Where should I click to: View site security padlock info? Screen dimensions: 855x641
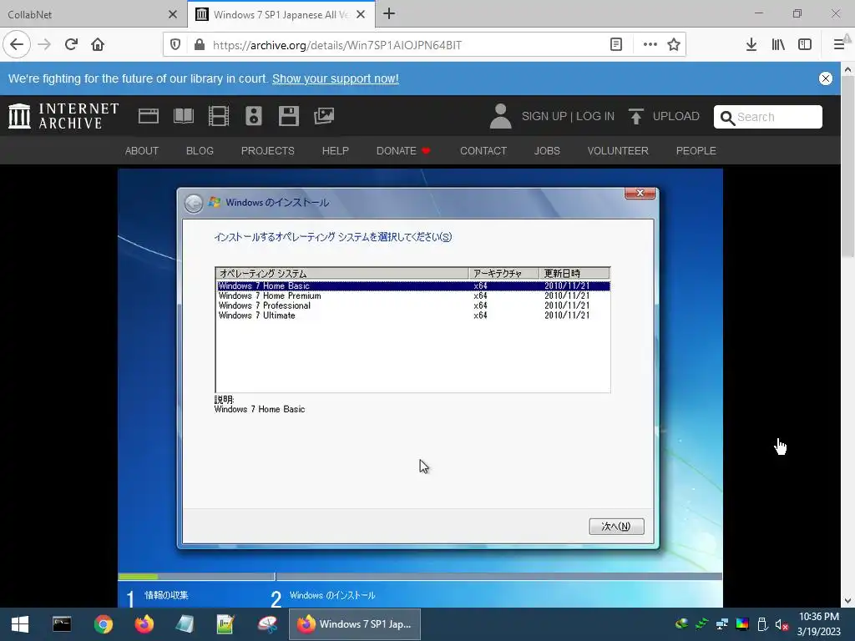click(200, 45)
